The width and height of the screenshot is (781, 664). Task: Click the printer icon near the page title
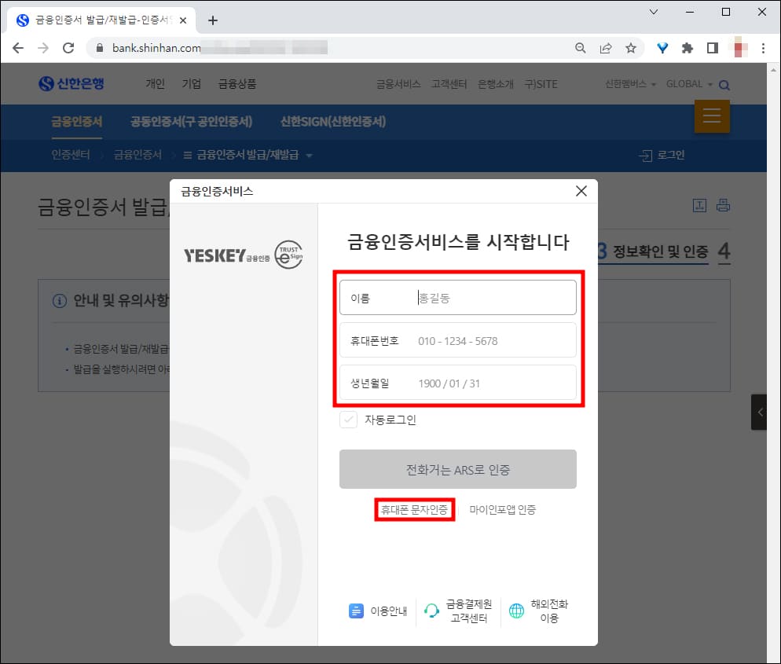(722, 205)
